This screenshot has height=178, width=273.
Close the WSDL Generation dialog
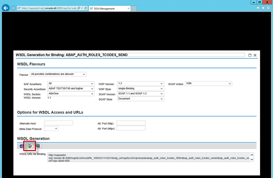point(255,55)
